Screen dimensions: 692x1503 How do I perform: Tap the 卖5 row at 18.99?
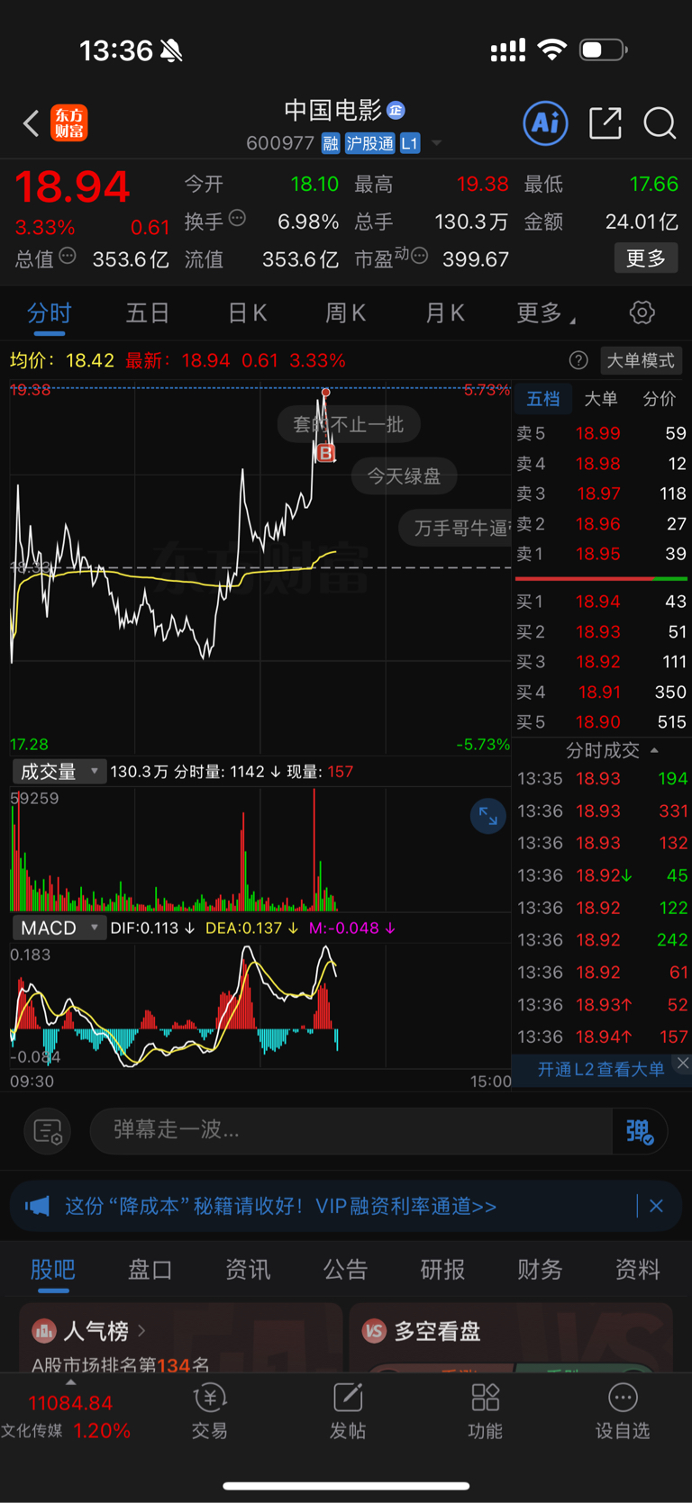[x=601, y=433]
